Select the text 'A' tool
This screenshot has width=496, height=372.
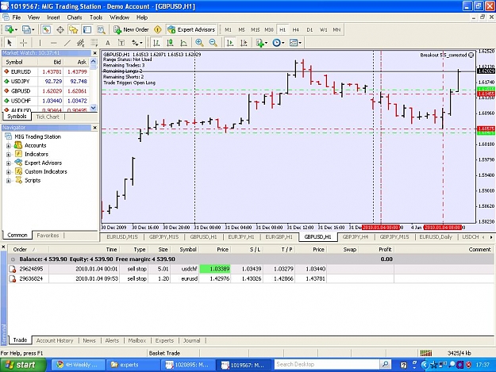[108, 43]
